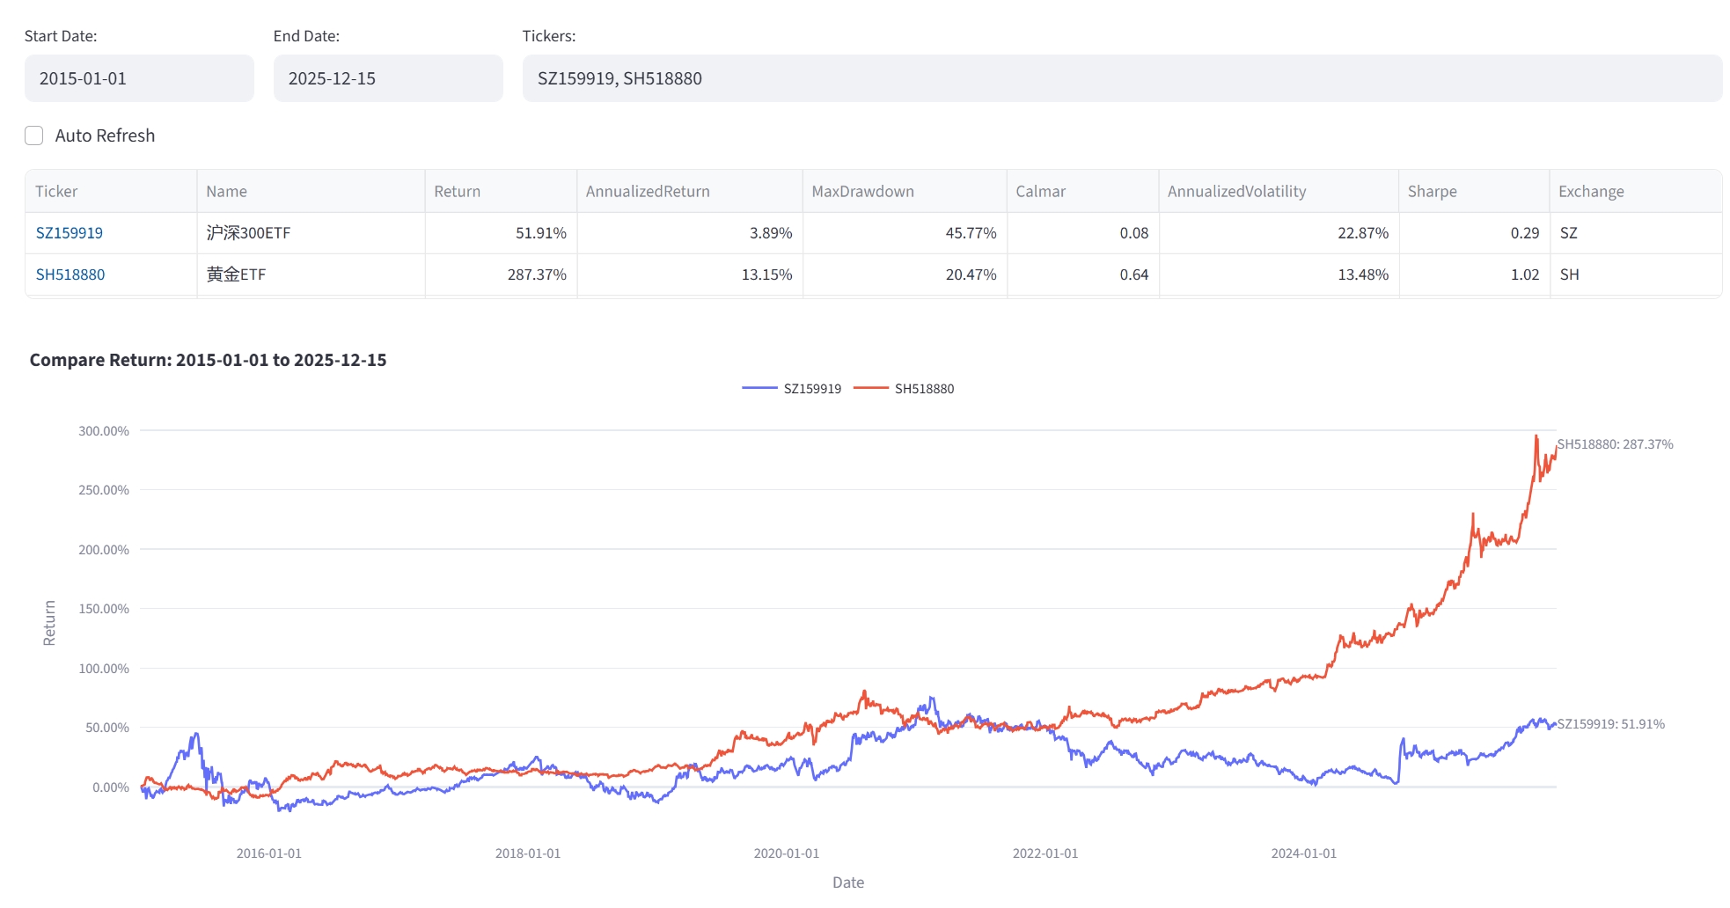Click the AnnualizedReturn column header
Viewport: 1730px width, 908px height.
(x=648, y=192)
